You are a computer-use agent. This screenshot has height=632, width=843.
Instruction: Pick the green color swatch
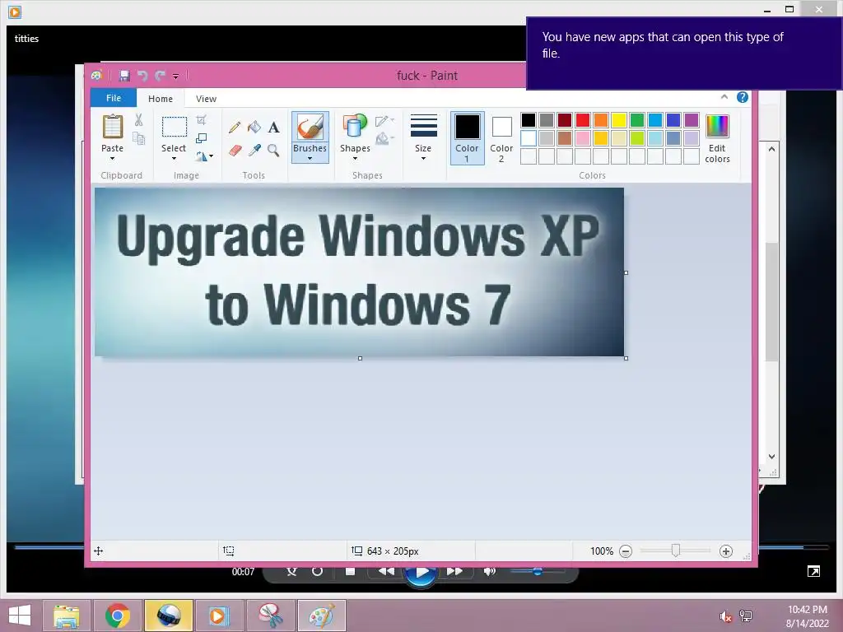pyautogui.click(x=637, y=120)
